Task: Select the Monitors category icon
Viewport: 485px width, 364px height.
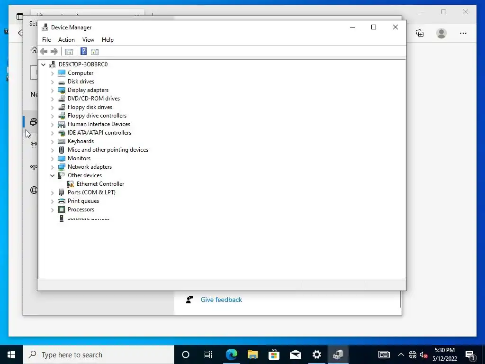Action: (62, 158)
